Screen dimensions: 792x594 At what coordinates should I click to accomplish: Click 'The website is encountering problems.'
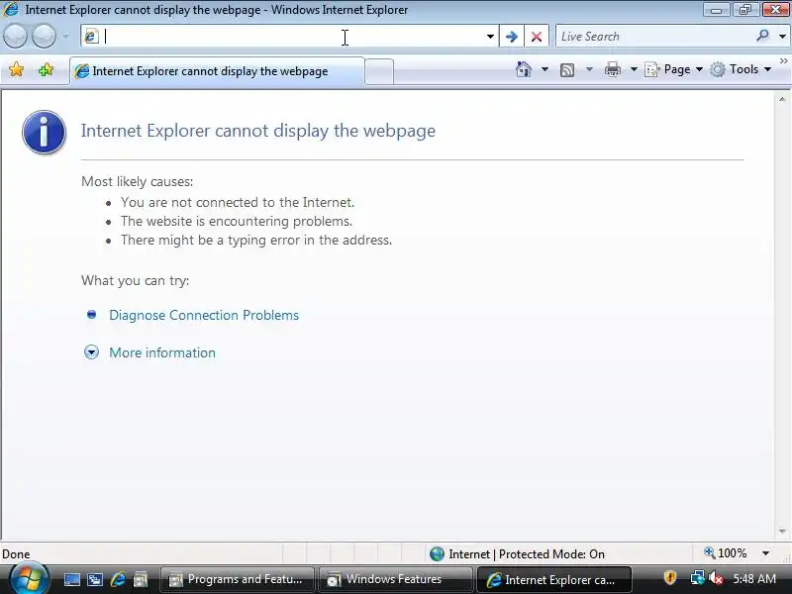point(237,221)
